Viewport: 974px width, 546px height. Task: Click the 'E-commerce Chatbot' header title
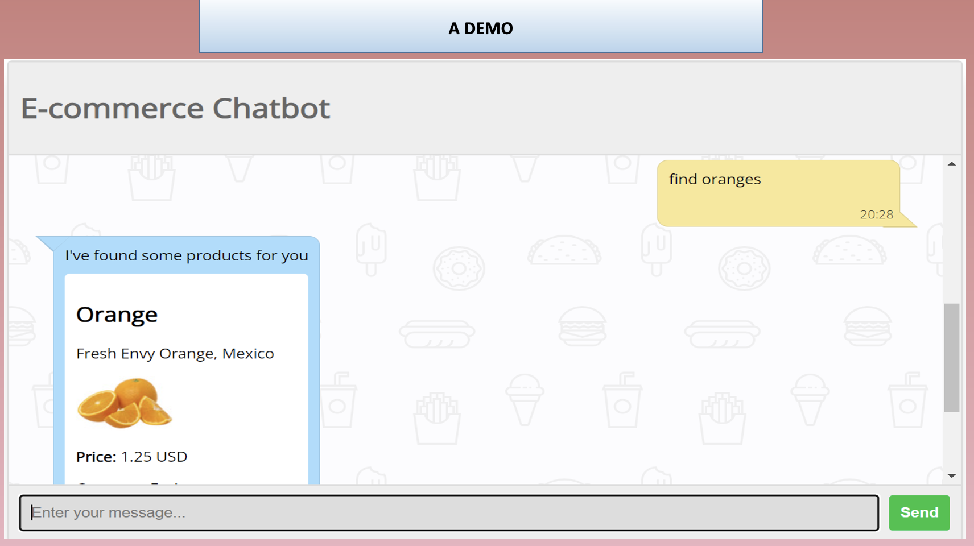(x=174, y=108)
